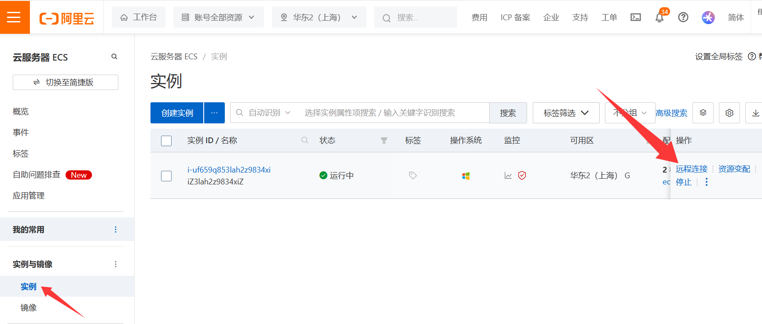
Task: Click the help question mark icon
Action: point(683,18)
